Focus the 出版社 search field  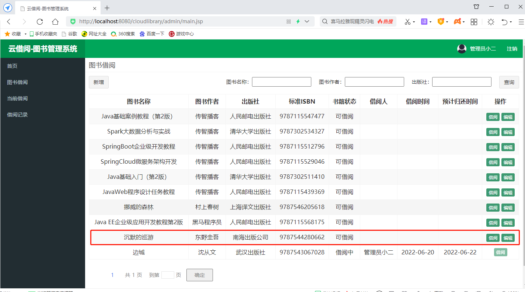click(462, 82)
